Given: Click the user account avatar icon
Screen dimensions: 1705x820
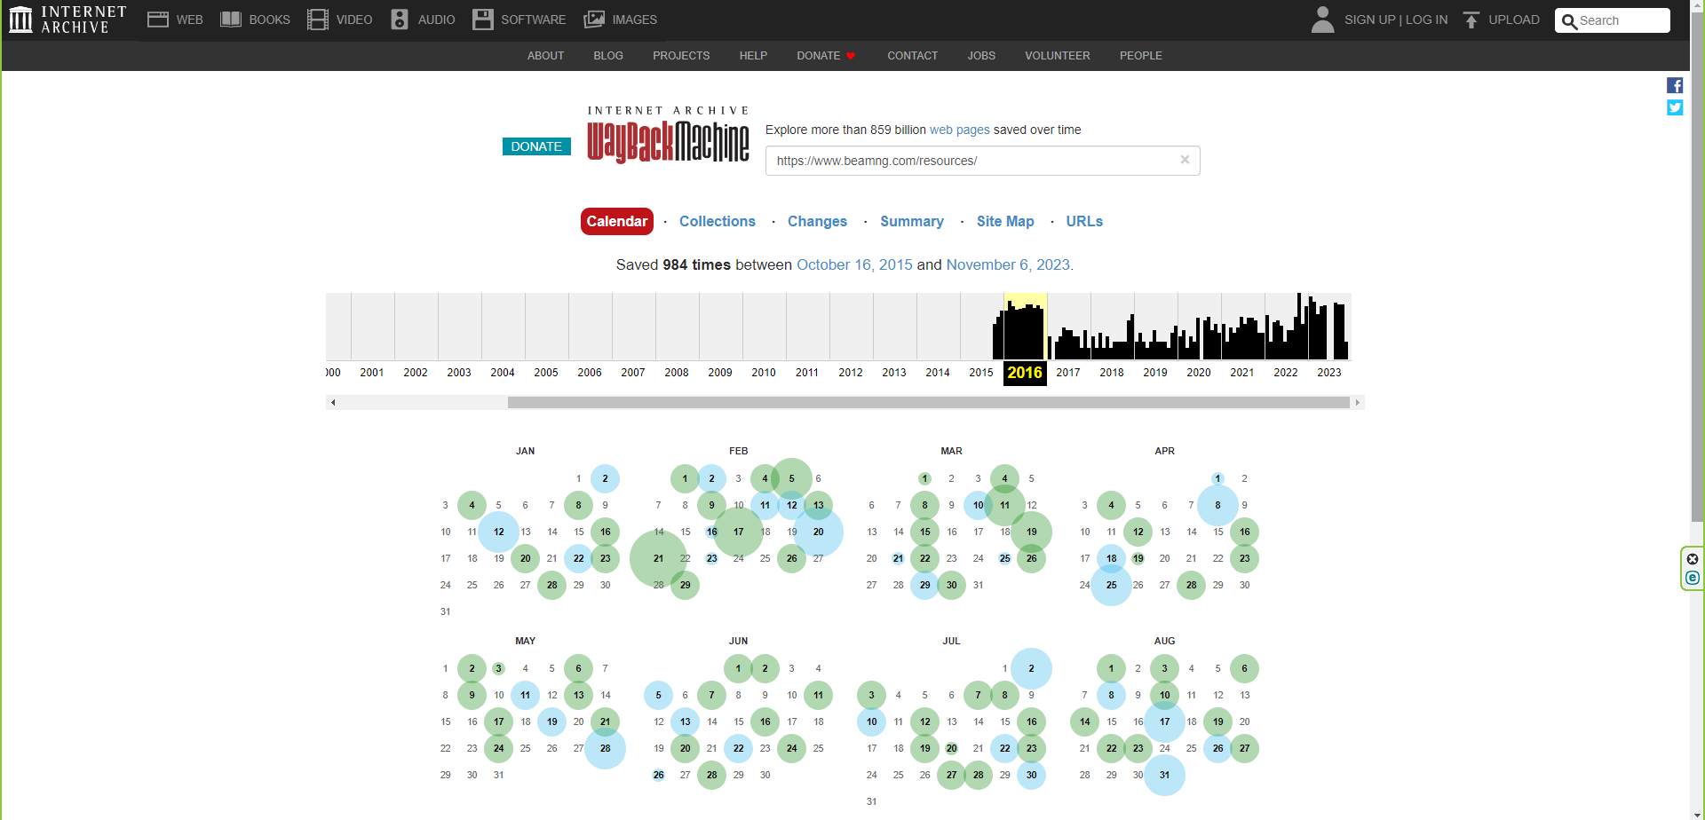Looking at the screenshot, I should (x=1323, y=20).
